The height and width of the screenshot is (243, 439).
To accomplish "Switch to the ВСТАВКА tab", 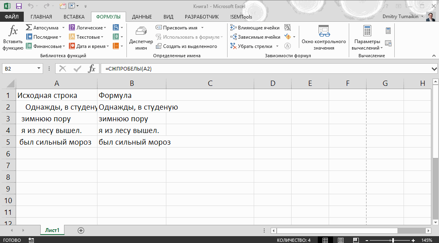I will coord(74,17).
